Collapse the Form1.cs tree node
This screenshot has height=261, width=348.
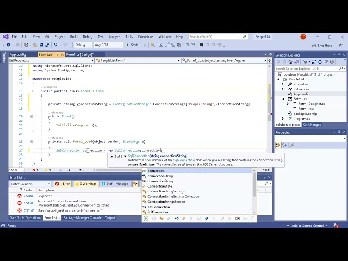pos(283,99)
